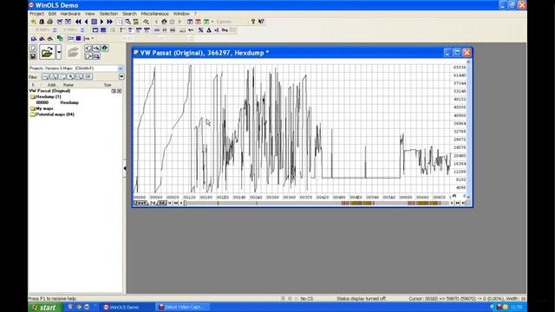This screenshot has height=312, width=555.
Task: Open the Miscellaneous menu
Action: click(x=154, y=14)
